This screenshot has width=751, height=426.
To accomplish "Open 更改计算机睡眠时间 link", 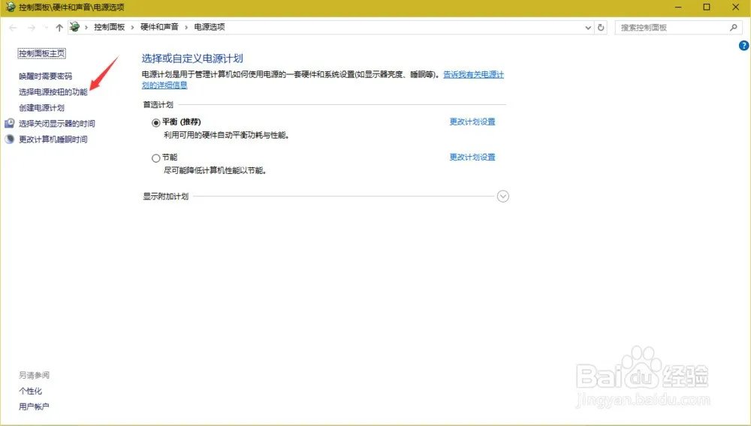I will pos(53,139).
